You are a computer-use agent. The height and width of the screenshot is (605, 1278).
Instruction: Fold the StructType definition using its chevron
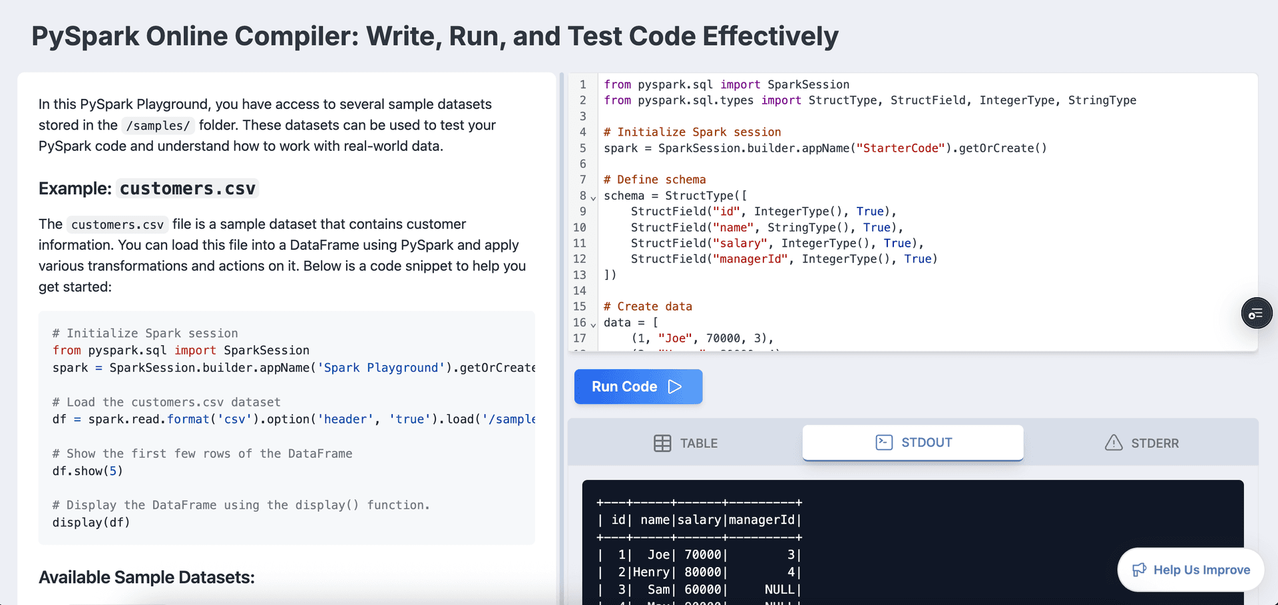tap(592, 197)
